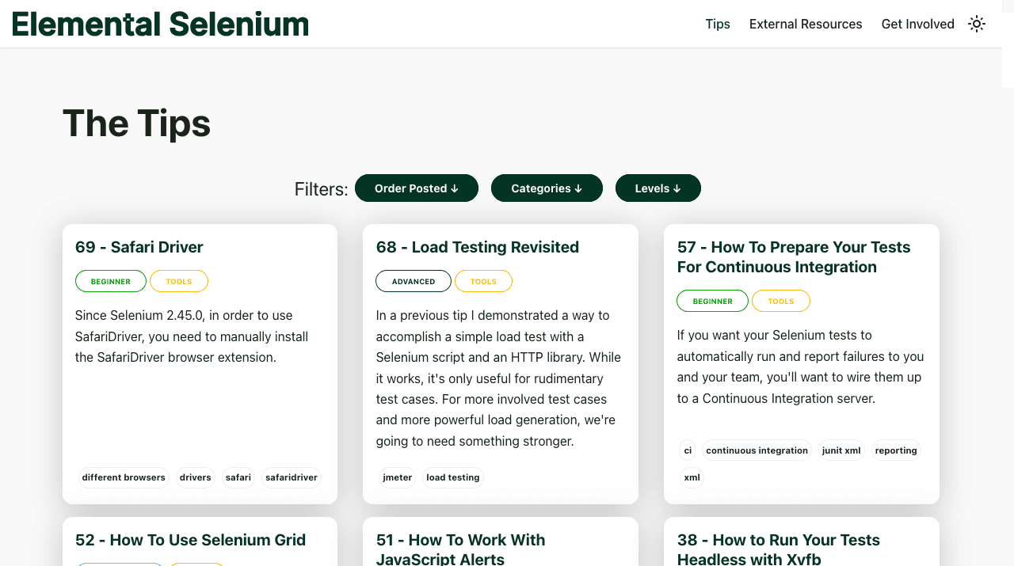Viewport: 1014px width, 566px height.
Task: Click the Elemental Selenium site logo
Action: 160,24
